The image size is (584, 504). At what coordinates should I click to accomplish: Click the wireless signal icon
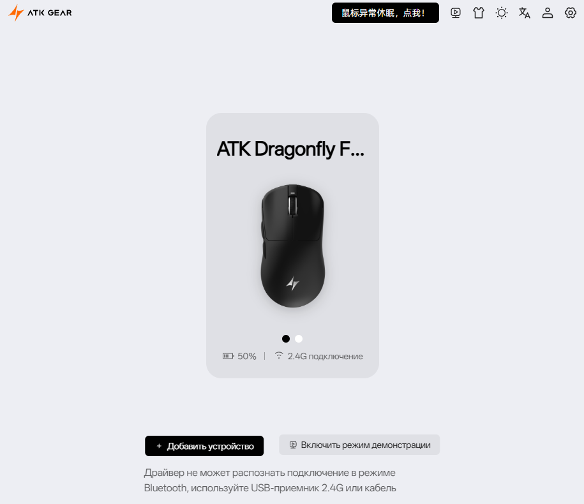pos(278,355)
